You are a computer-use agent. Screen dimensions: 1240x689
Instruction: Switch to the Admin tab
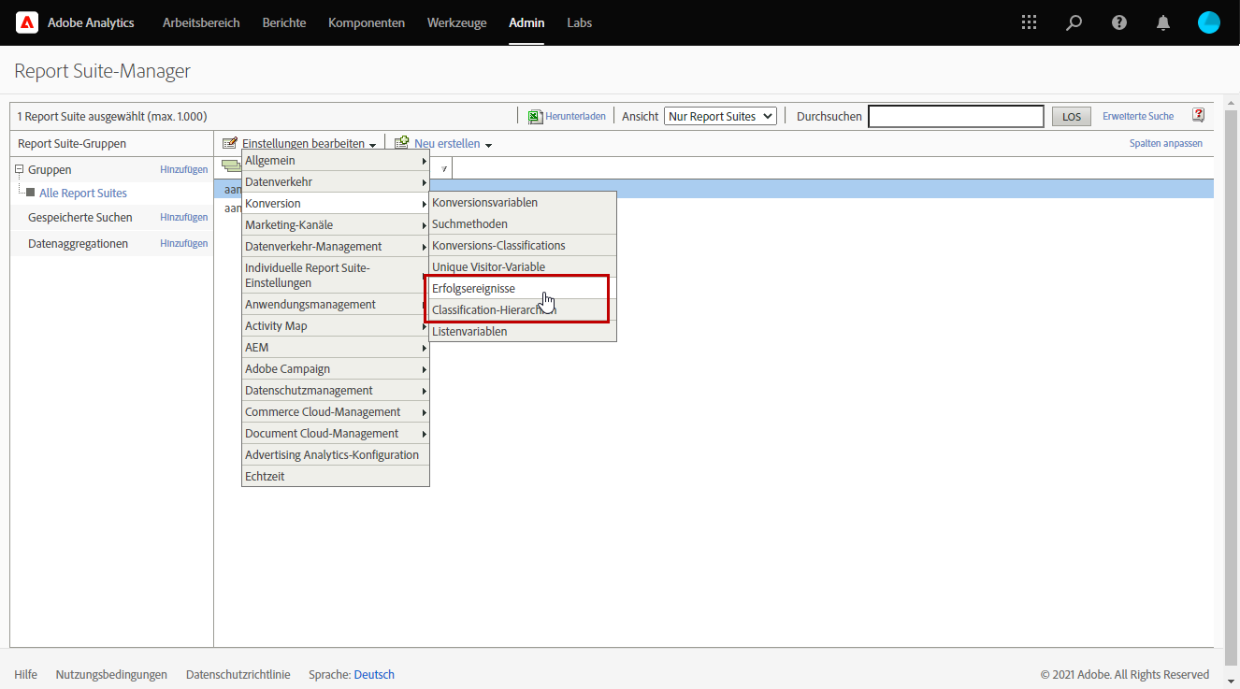point(526,22)
